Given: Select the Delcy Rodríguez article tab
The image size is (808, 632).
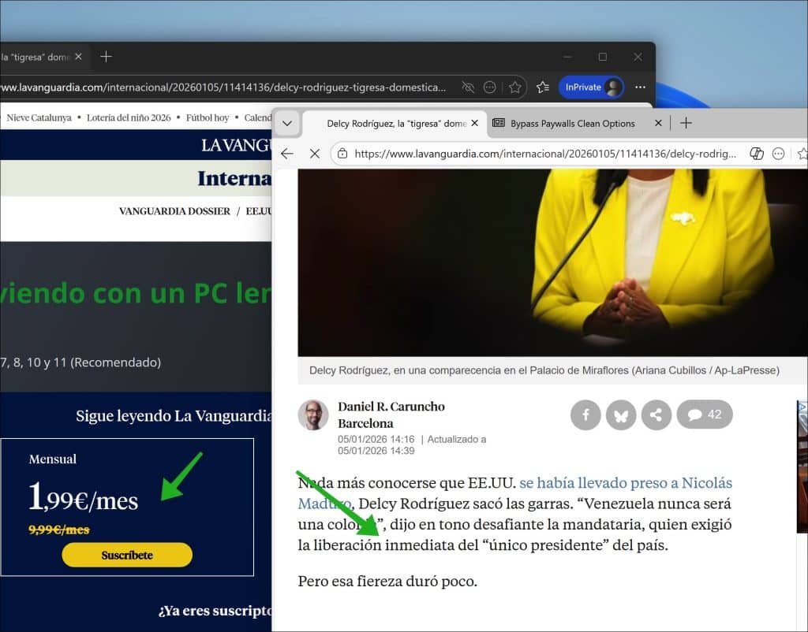Looking at the screenshot, I should click(395, 123).
